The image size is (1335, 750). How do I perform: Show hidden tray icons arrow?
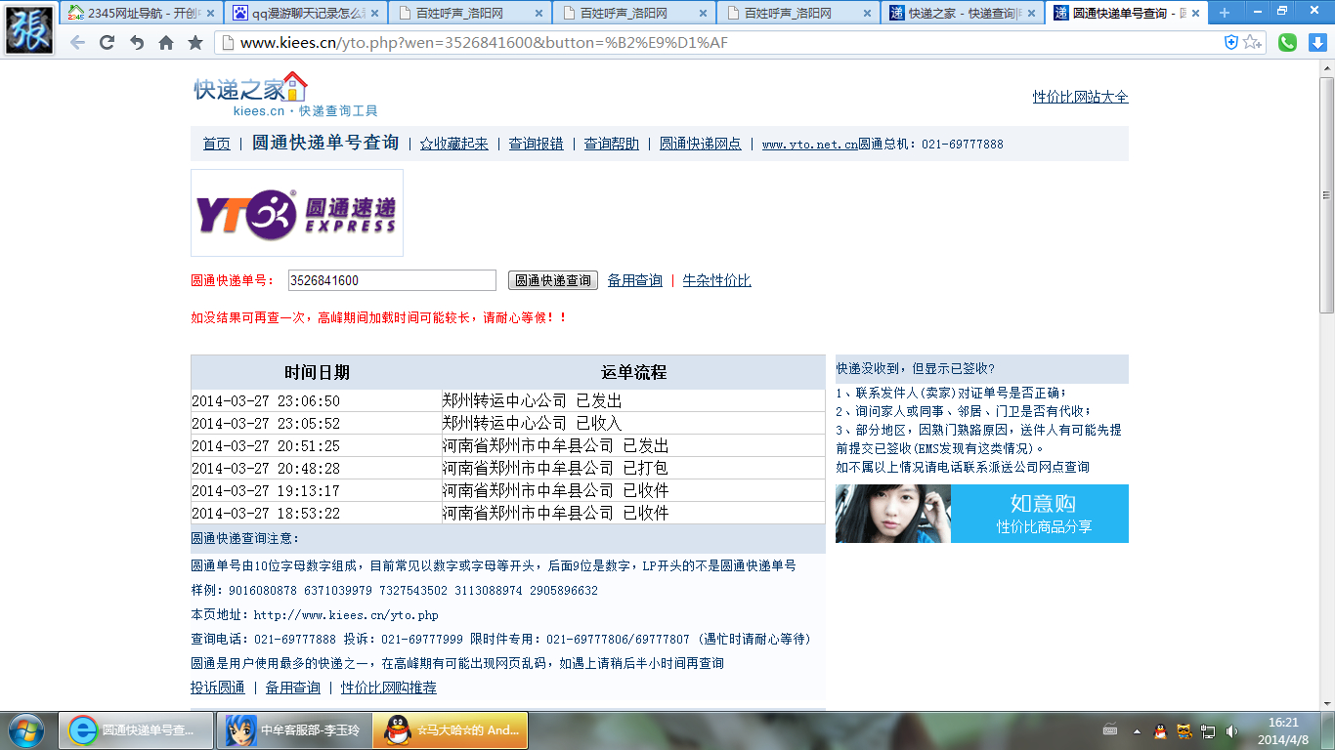(1137, 730)
